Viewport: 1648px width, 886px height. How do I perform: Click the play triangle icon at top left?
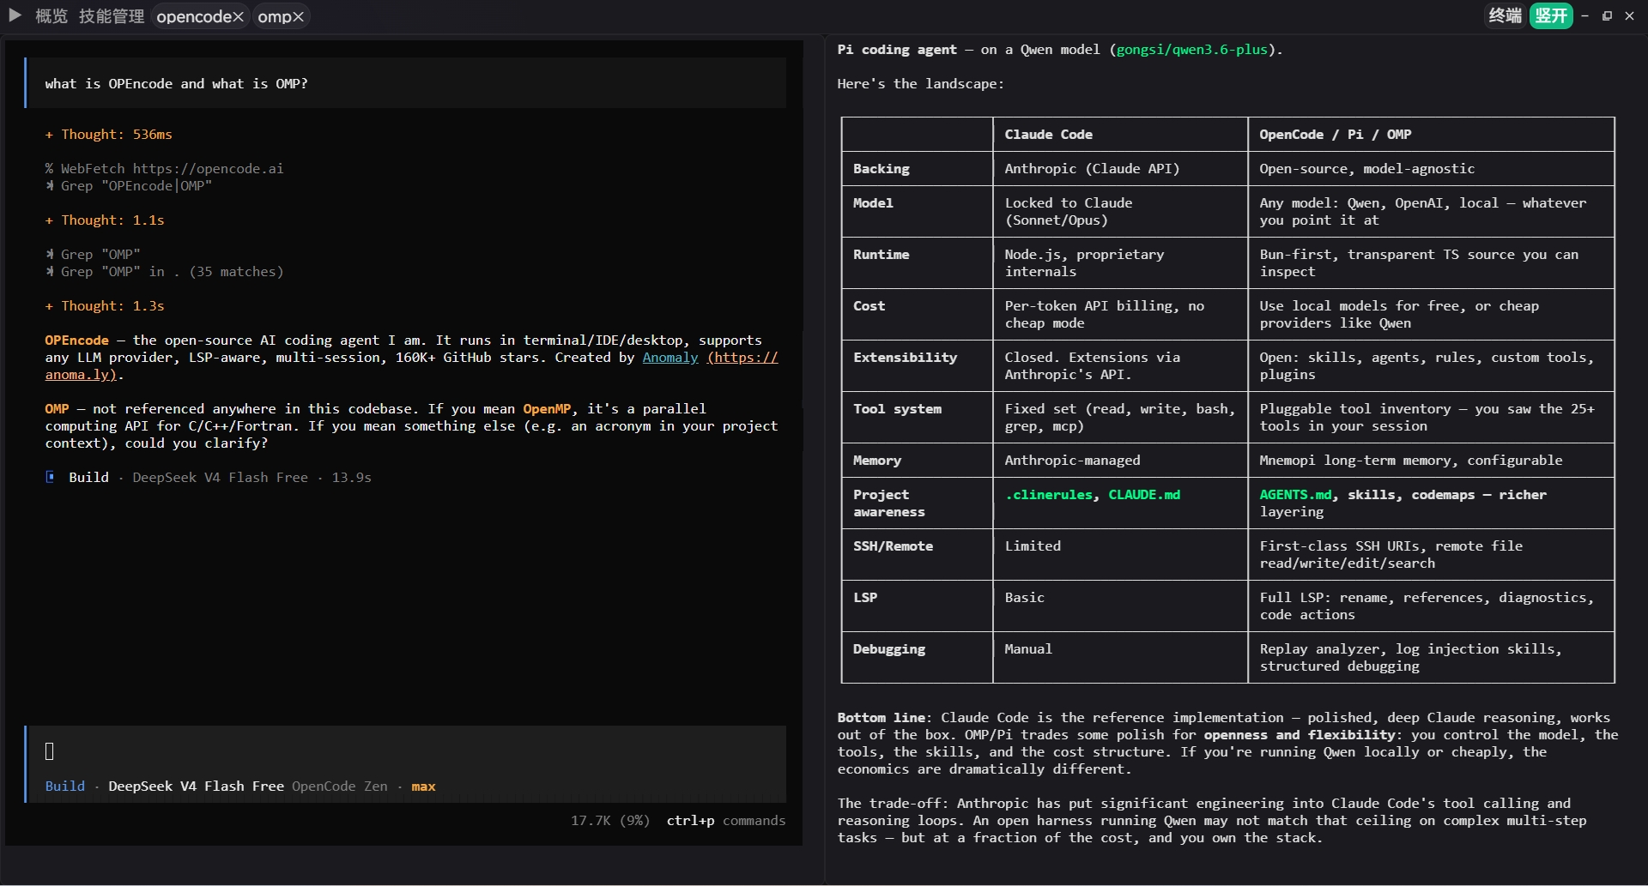pos(15,15)
